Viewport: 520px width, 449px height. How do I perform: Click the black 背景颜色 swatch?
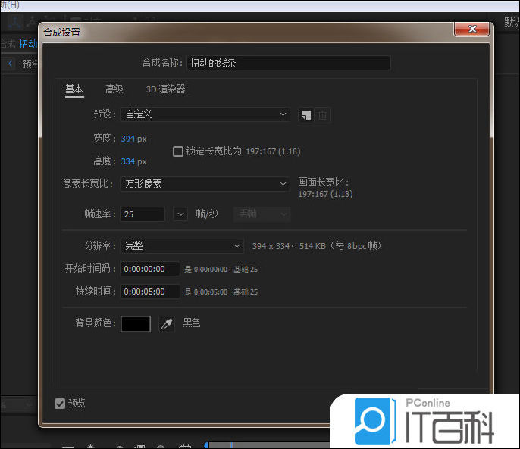pos(136,324)
